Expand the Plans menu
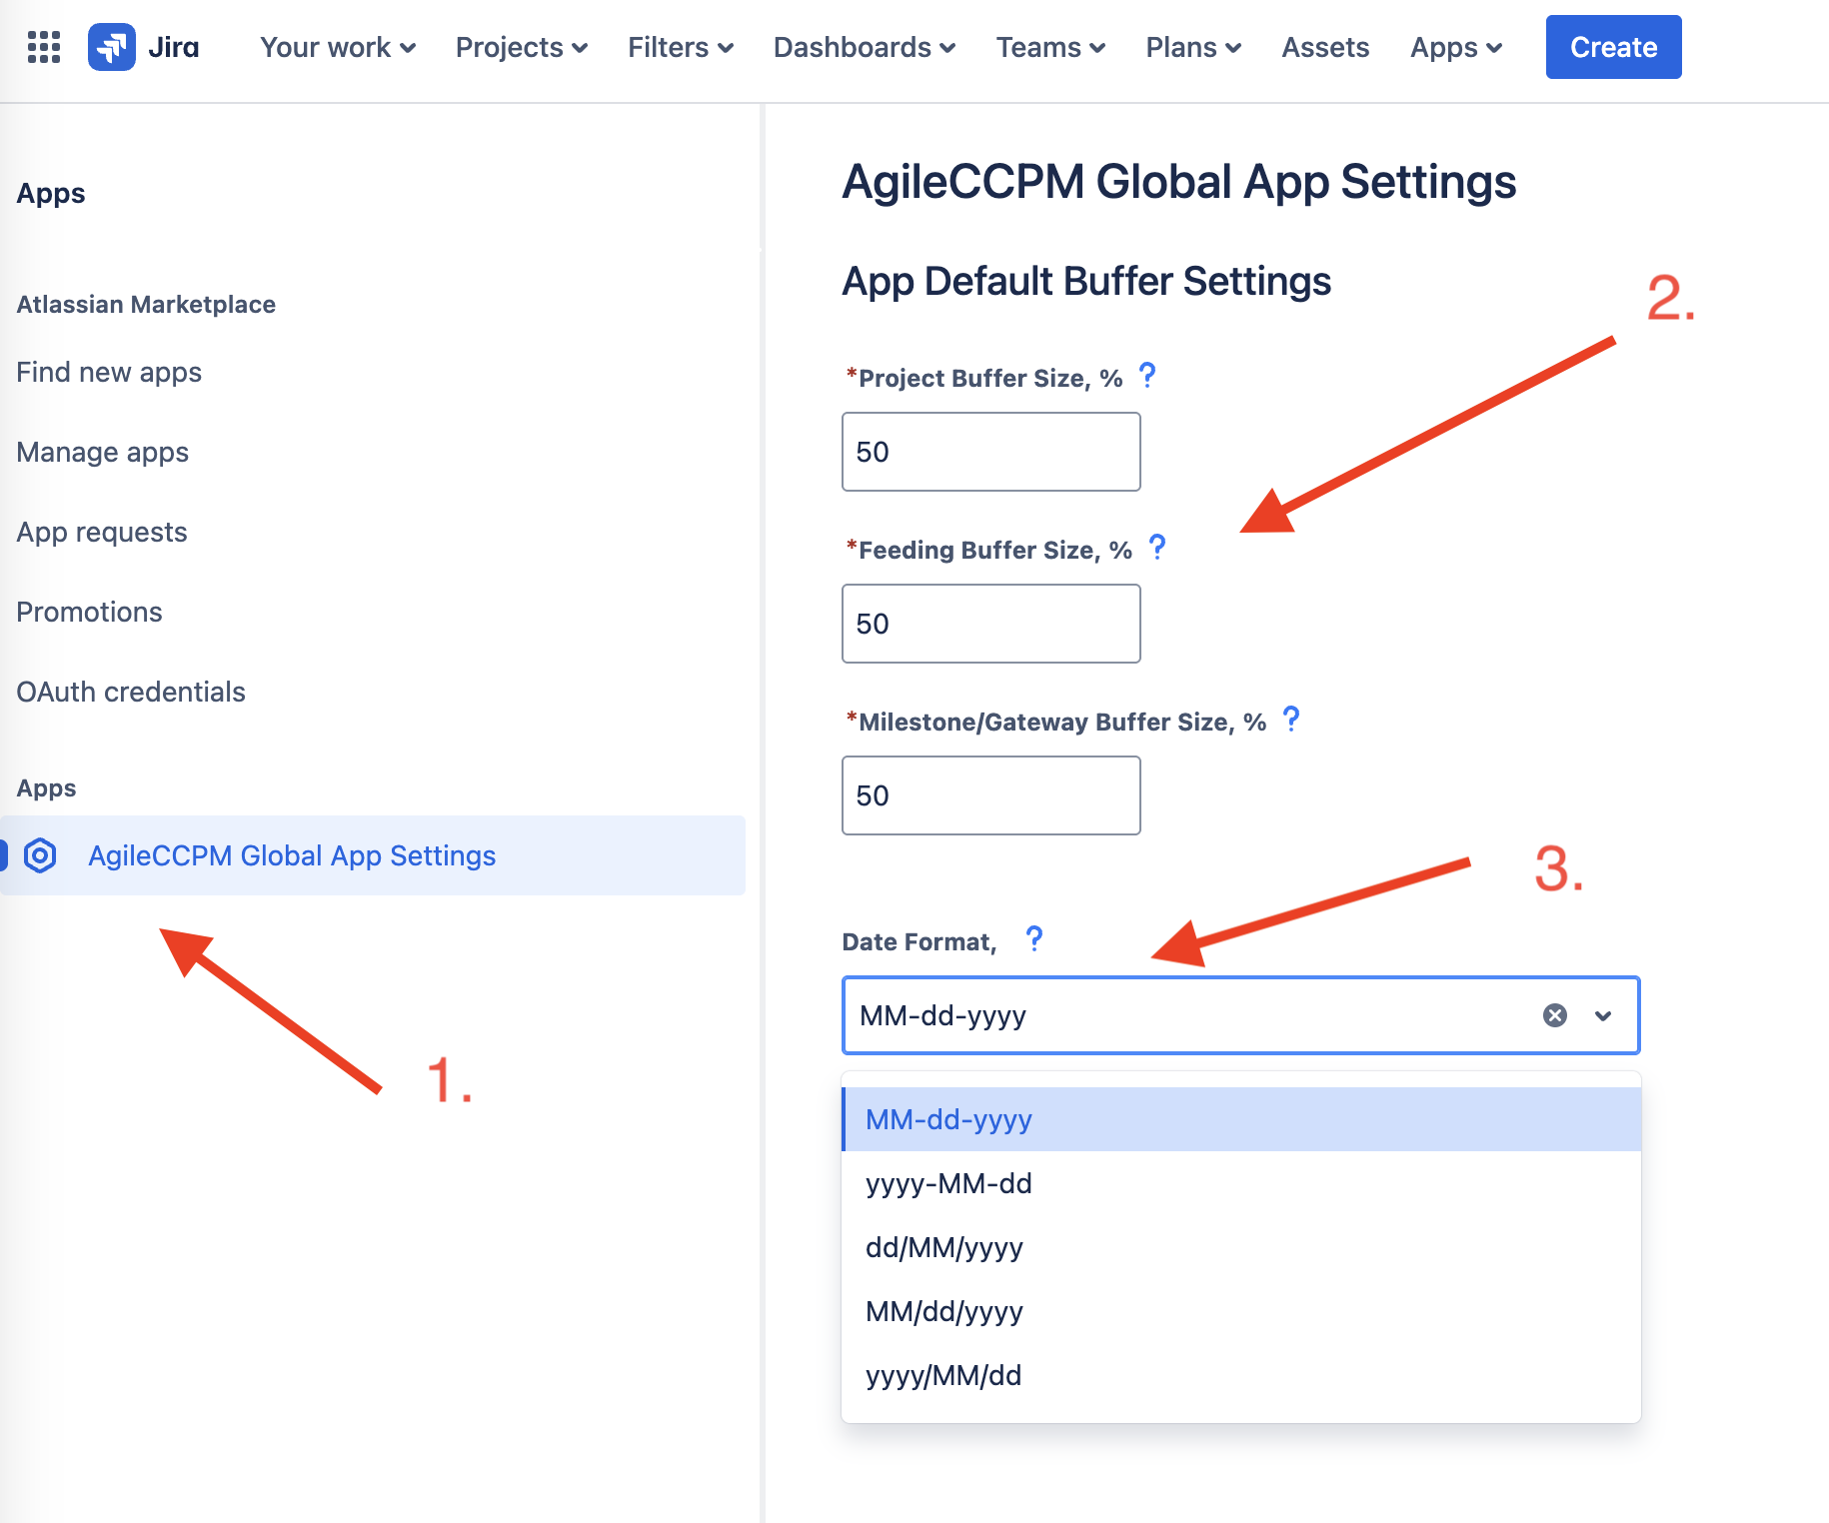 1193,47
